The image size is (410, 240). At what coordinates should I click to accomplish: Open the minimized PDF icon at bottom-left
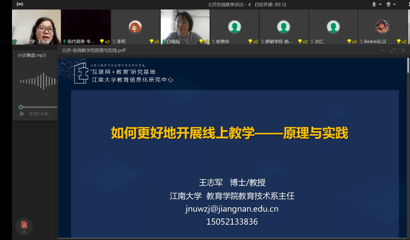[24, 226]
